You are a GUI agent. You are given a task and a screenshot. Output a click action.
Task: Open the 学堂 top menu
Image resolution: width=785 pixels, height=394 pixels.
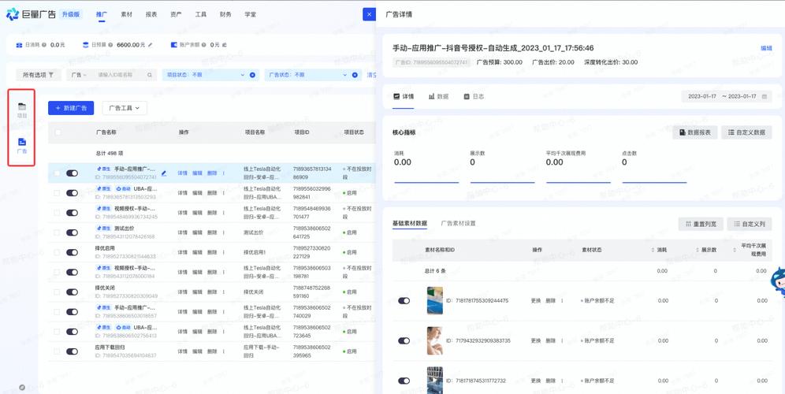click(x=251, y=14)
